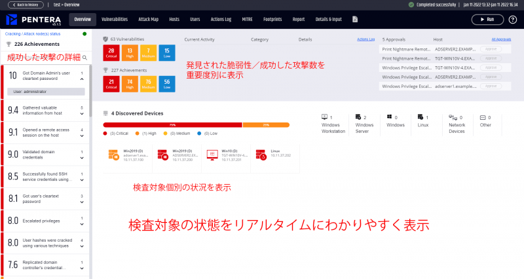Select the Win10 TGT-WIN10V workstation icon
The image size is (524, 279).
pyautogui.click(x=212, y=155)
